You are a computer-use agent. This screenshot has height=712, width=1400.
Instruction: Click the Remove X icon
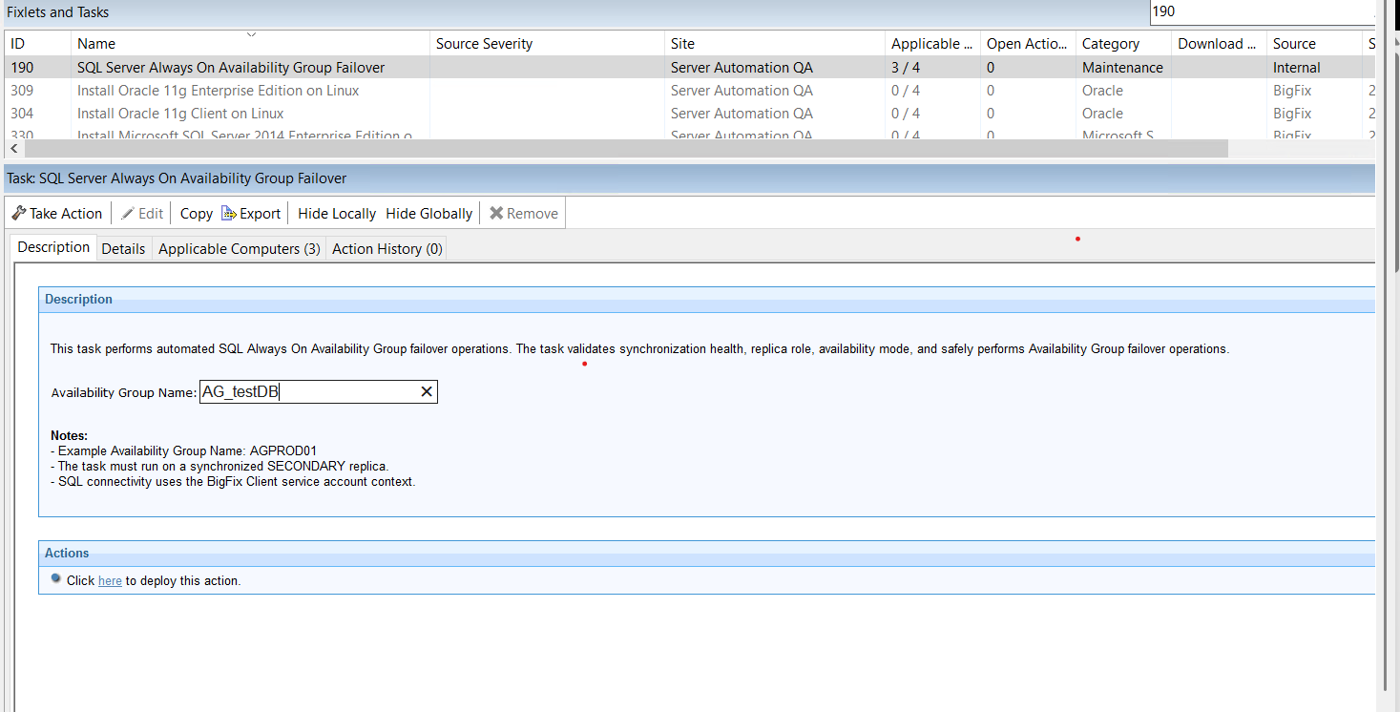[496, 214]
